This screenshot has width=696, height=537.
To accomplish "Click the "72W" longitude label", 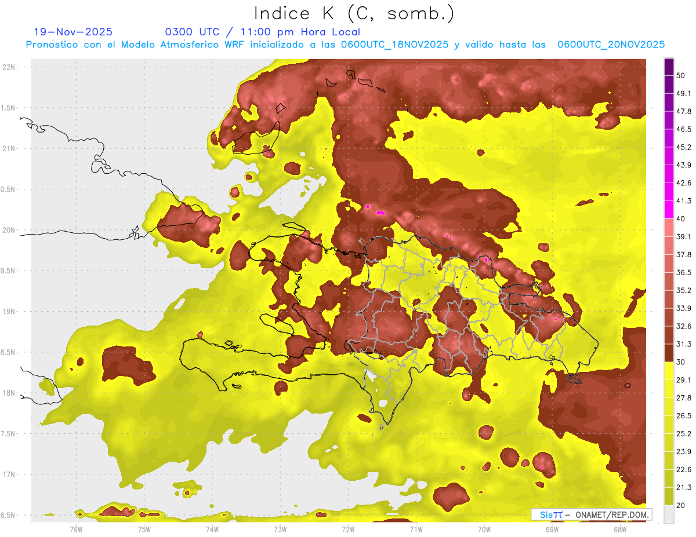I will 348,529.
